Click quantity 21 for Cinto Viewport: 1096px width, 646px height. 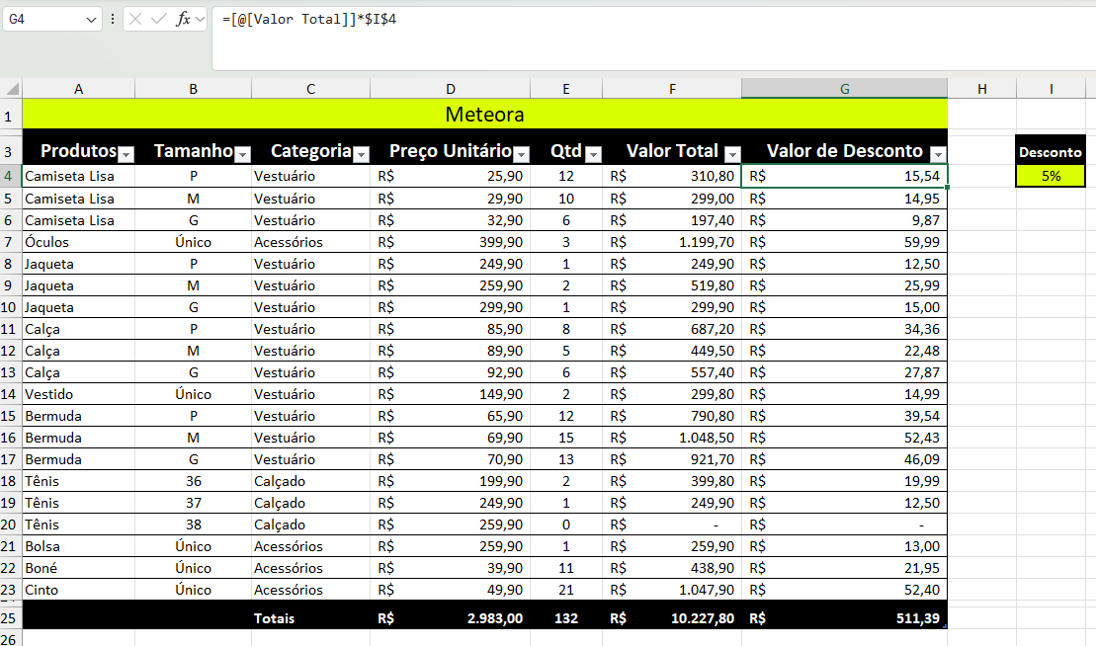tap(566, 590)
